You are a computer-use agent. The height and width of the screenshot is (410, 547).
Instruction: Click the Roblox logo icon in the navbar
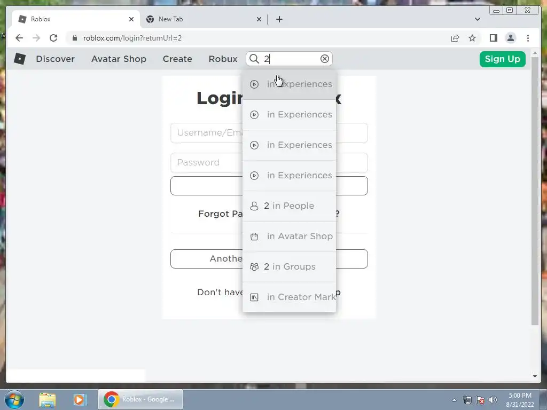[x=20, y=59]
